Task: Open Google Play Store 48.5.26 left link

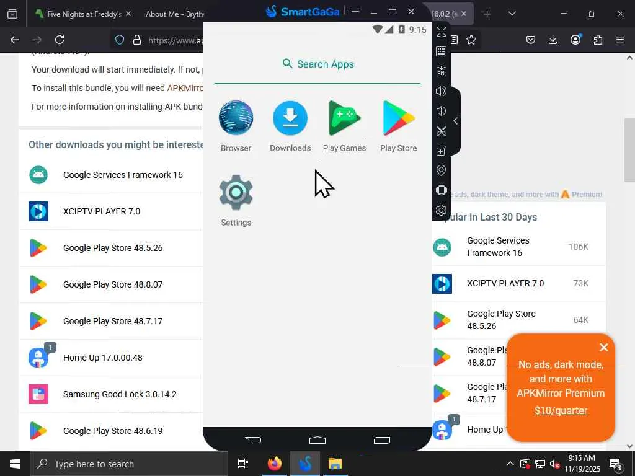Action: pyautogui.click(x=113, y=248)
